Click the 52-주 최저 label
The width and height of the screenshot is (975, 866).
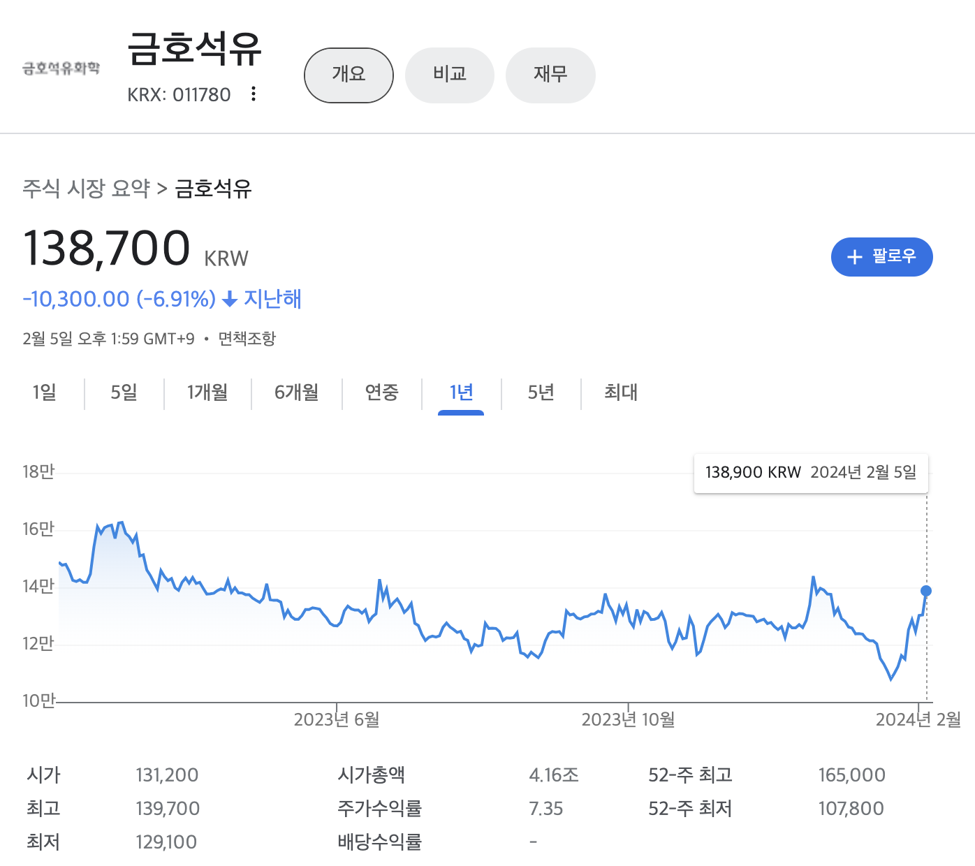click(x=690, y=809)
